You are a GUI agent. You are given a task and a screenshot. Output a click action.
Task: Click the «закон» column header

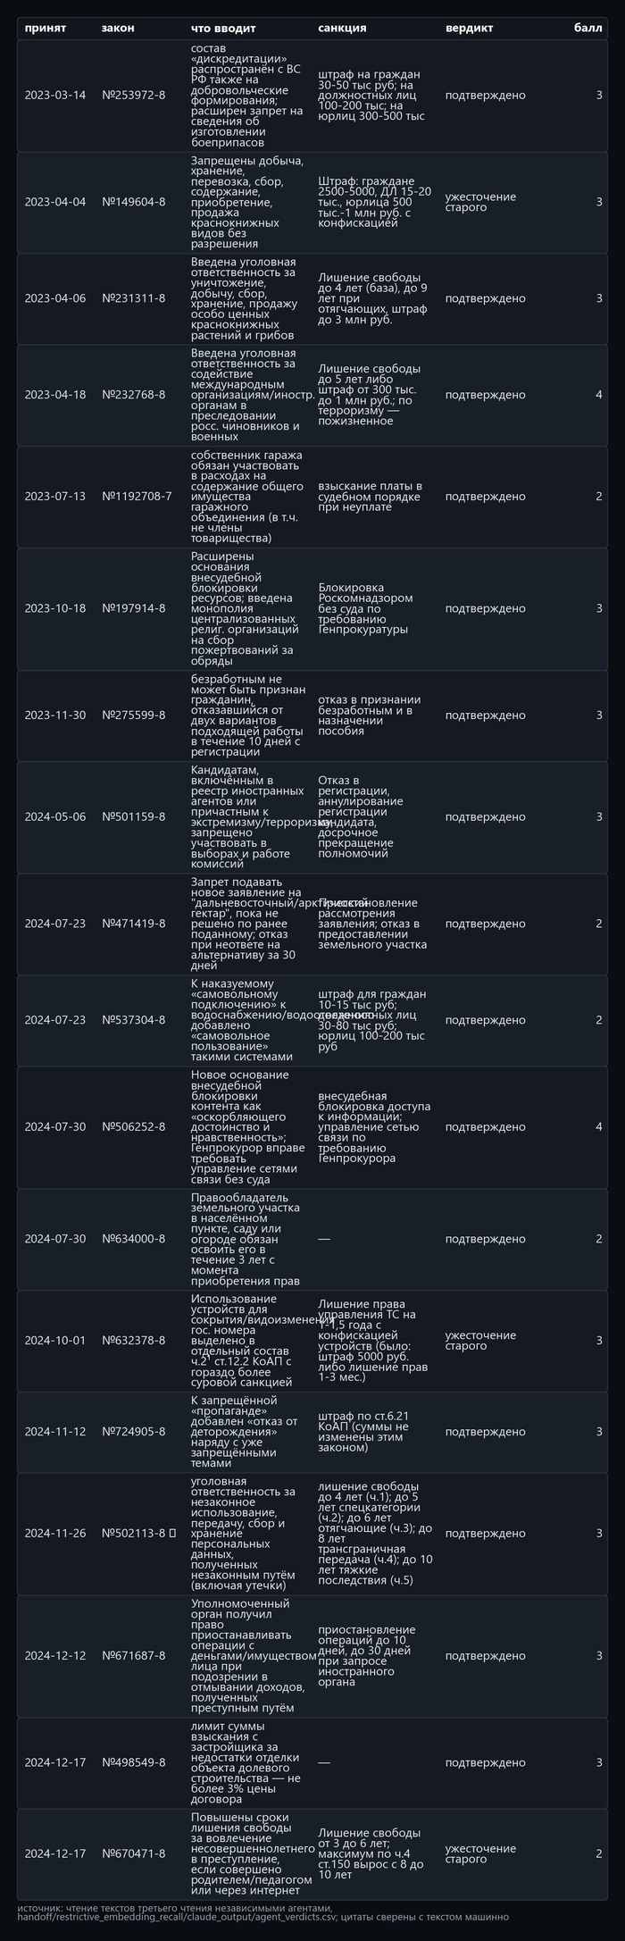(118, 28)
